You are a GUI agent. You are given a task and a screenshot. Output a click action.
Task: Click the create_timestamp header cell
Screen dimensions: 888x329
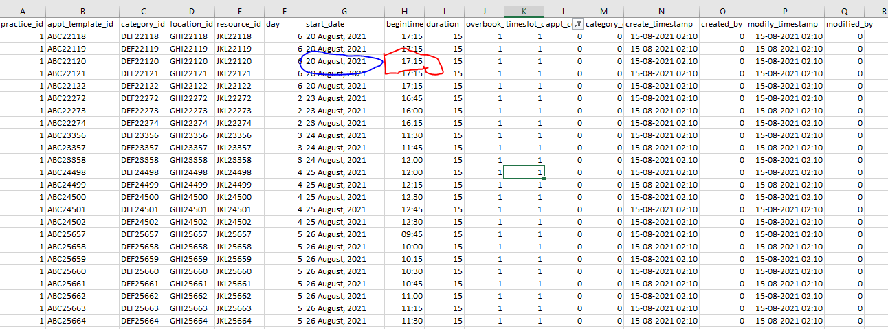(x=661, y=24)
